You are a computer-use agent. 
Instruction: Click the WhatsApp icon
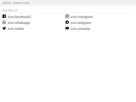click(4, 22)
